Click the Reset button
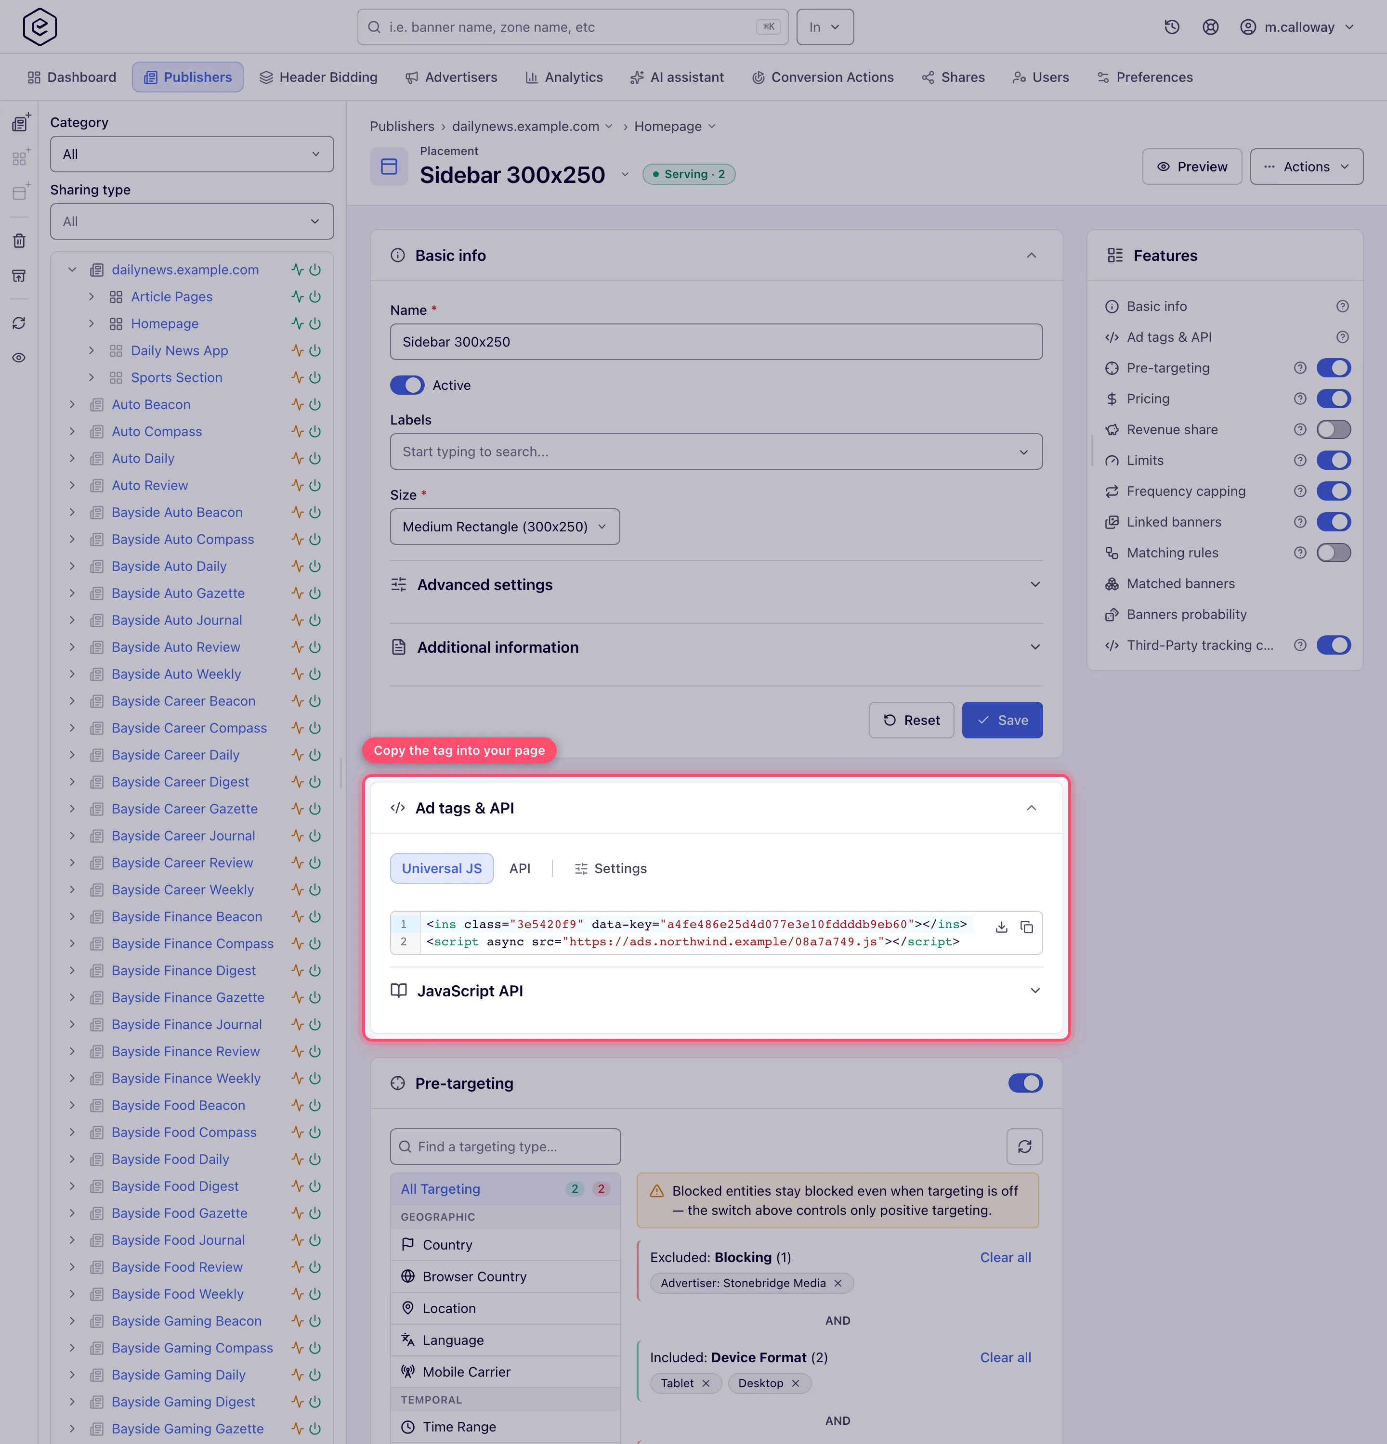The width and height of the screenshot is (1387, 1444). [x=911, y=720]
